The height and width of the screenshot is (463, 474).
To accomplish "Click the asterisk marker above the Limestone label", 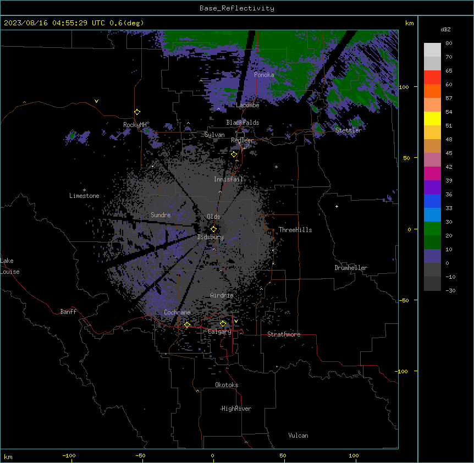I will [84, 190].
